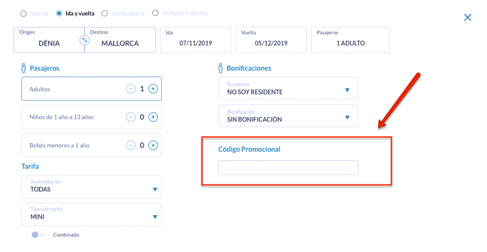487x252 pixels.
Task: Expand the Bonificación dropdown
Action: [x=288, y=116]
